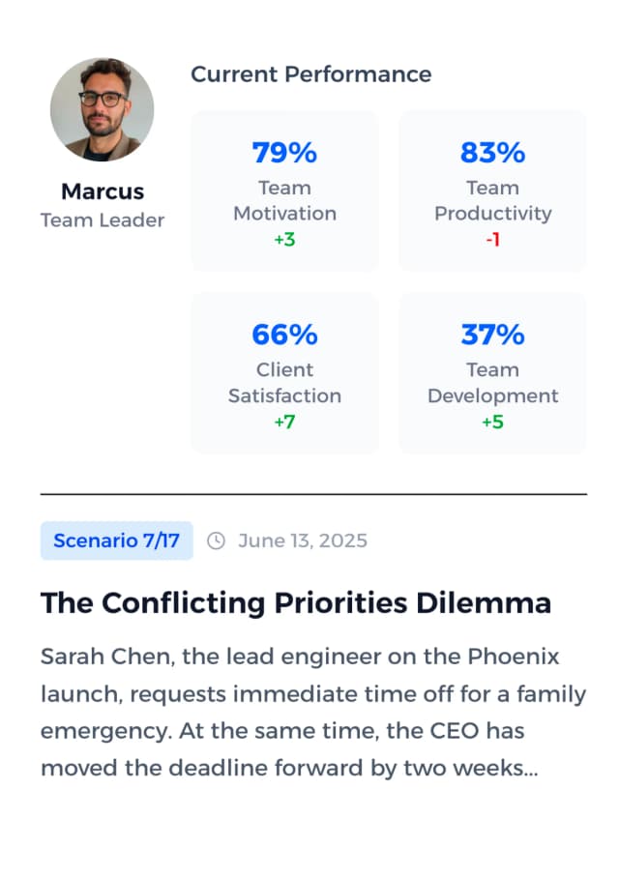
Task: Click the 79% Team Motivation value
Action: [284, 152]
